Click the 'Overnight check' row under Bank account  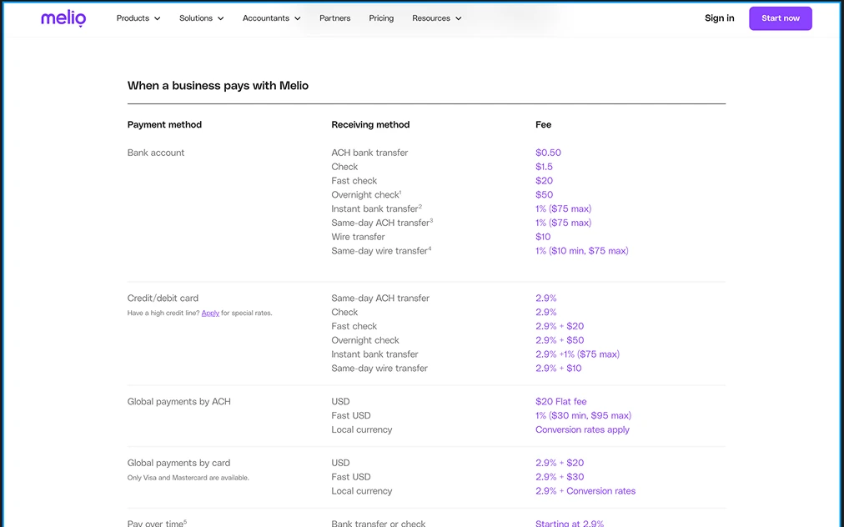367,194
